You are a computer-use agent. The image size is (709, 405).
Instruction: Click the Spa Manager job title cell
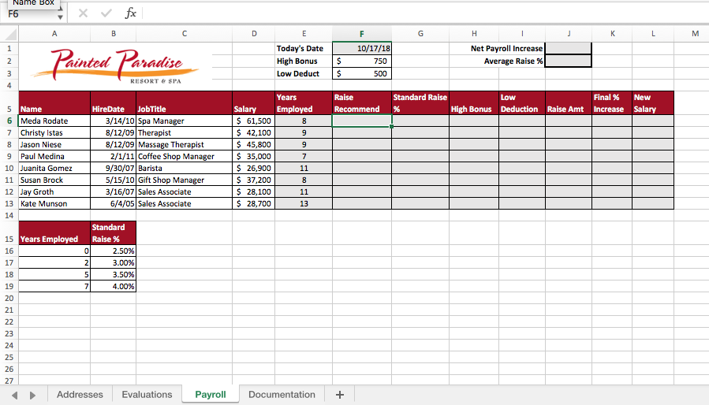click(184, 121)
